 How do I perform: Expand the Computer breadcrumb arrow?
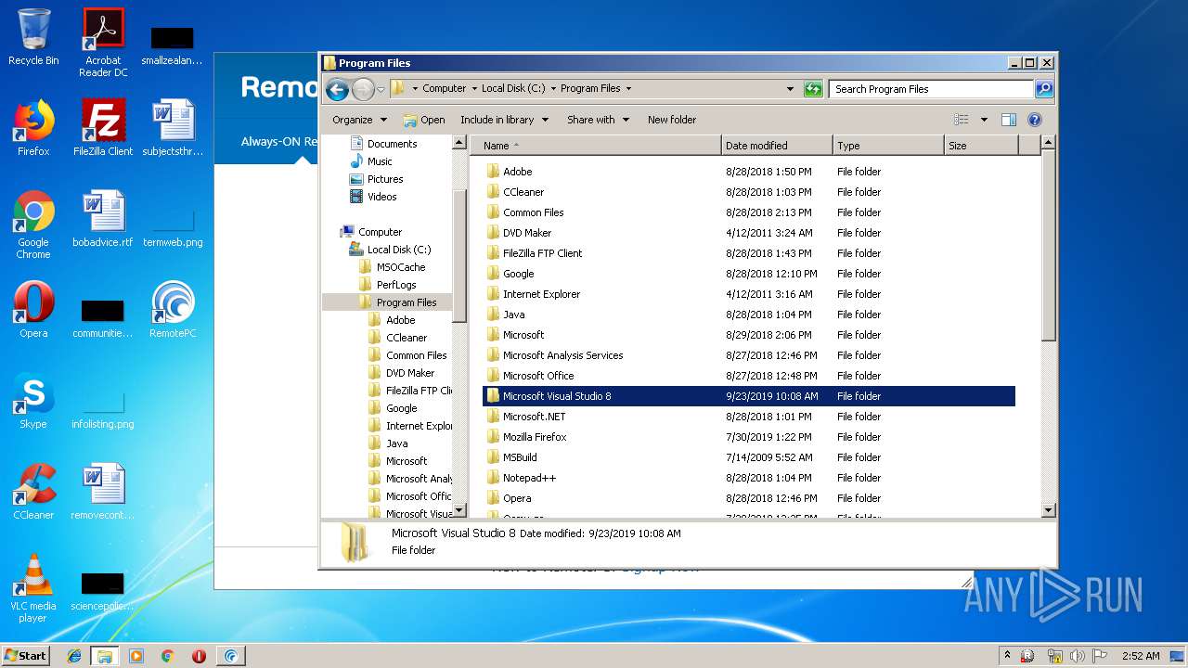[x=474, y=89]
